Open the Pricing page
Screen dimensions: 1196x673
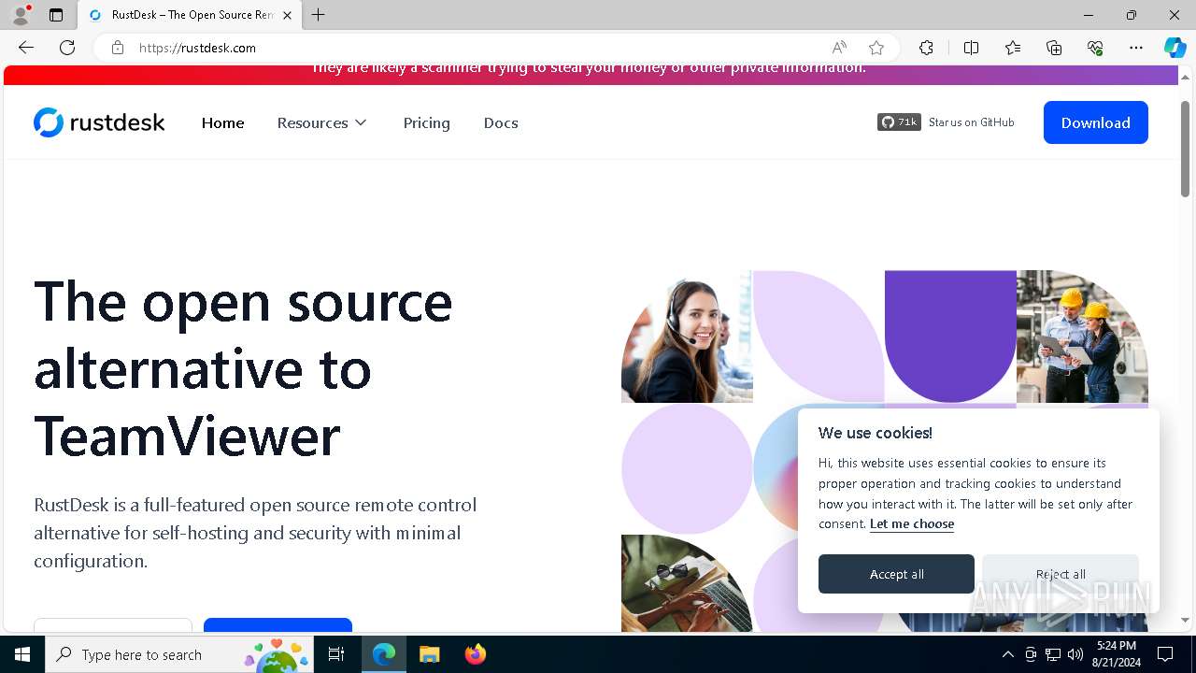[426, 122]
